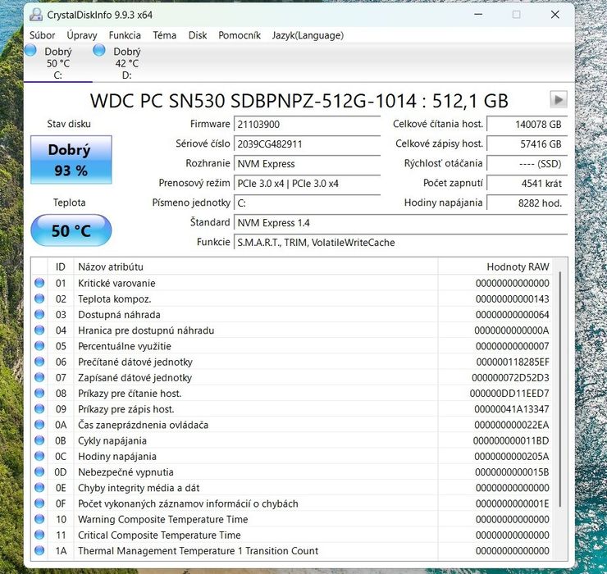This screenshot has width=607, height=574.
Task: Click status orb for Príkazy pre čítanie host.
Action: pos(39,393)
